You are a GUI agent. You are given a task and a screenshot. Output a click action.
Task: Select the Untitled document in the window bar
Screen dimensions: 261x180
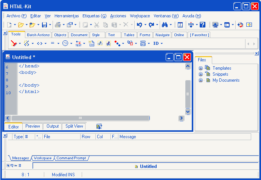click(146, 166)
